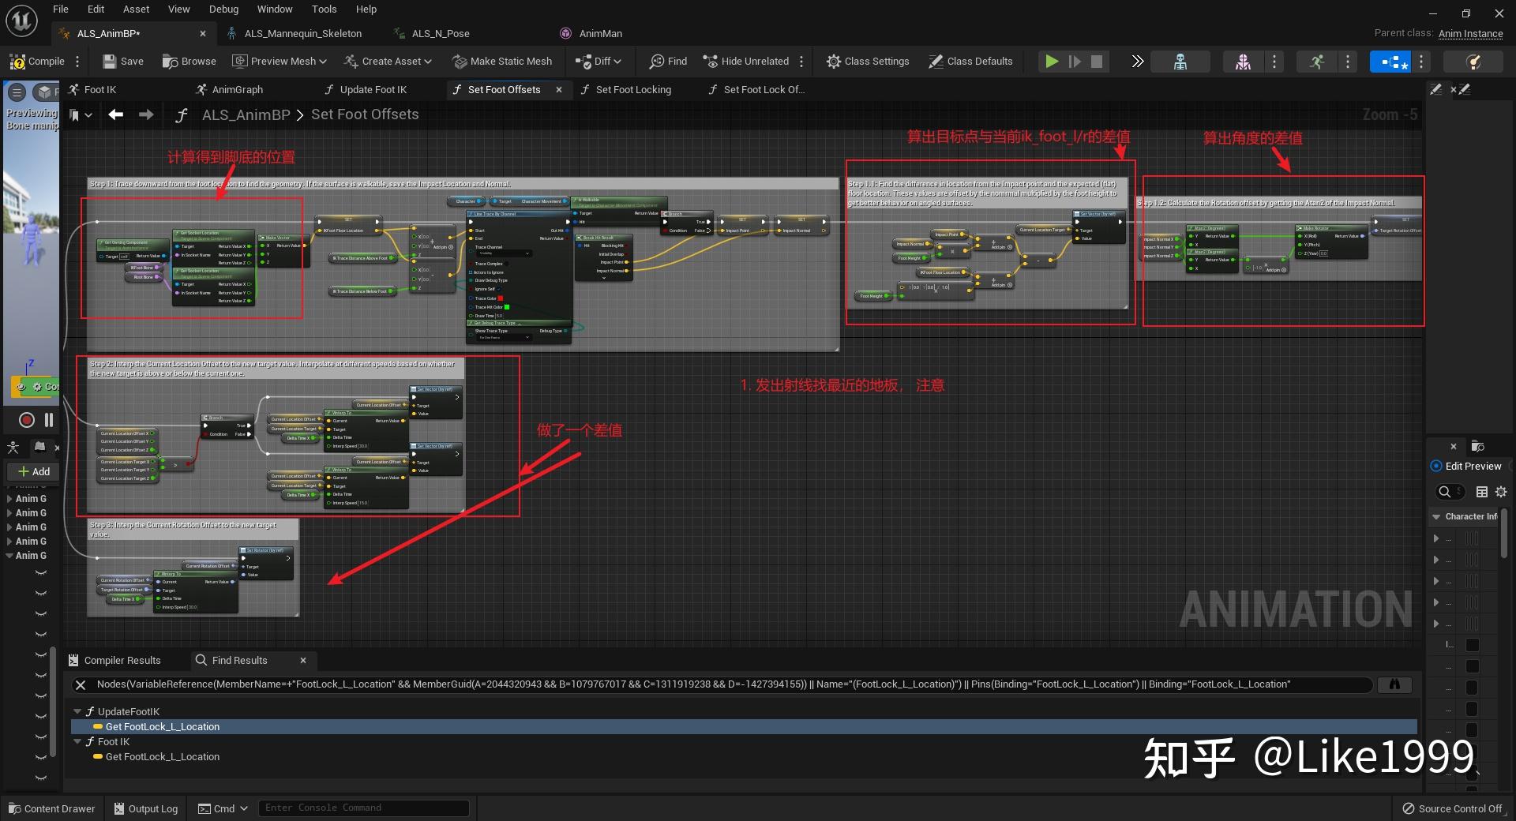Click the Make Static Mesh button
1516x821 pixels.
502,62
